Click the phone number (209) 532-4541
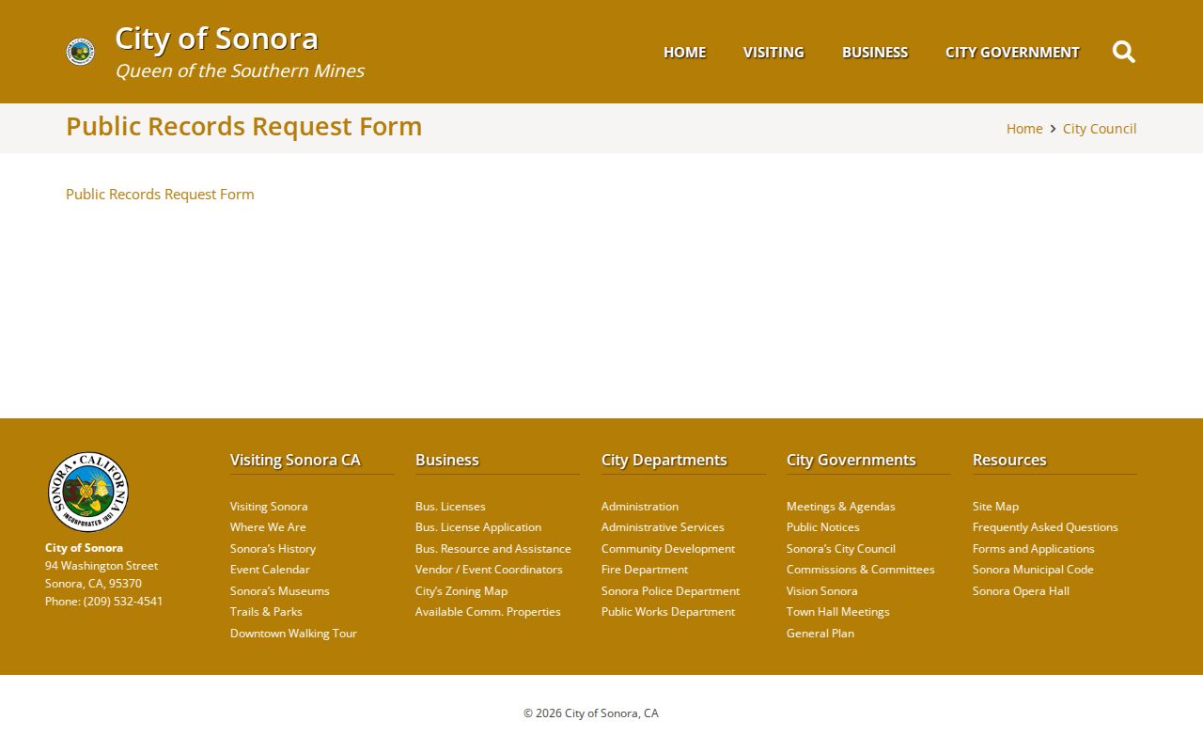This screenshot has height=752, width=1203. tap(123, 602)
